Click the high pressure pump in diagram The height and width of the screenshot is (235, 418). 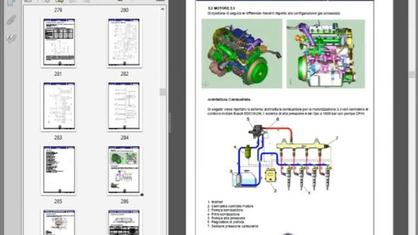(x=256, y=131)
